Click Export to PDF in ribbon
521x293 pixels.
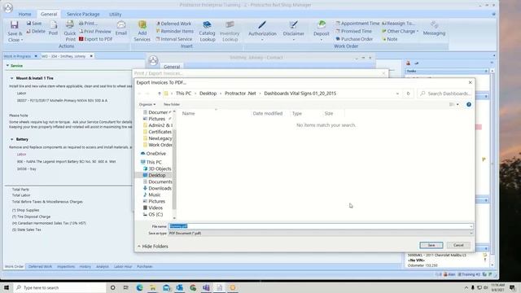click(x=96, y=39)
